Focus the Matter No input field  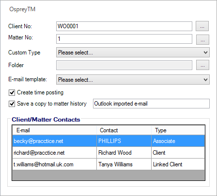tap(124, 39)
